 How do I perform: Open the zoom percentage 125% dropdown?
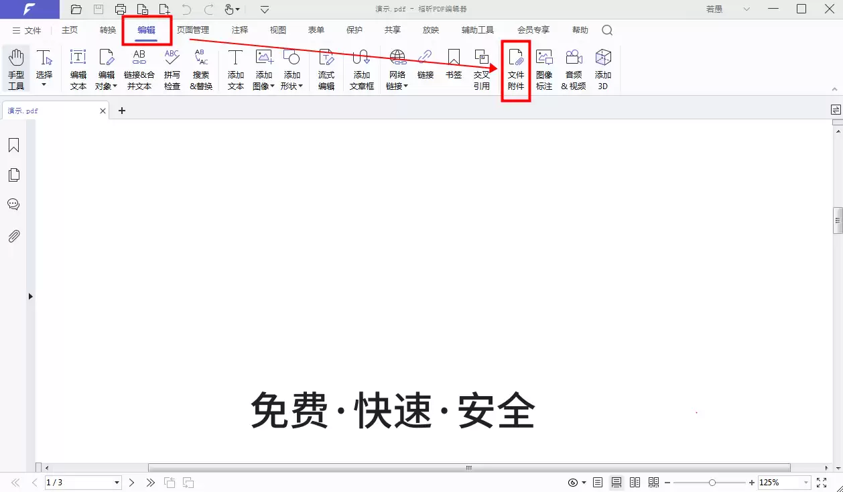tap(805, 483)
